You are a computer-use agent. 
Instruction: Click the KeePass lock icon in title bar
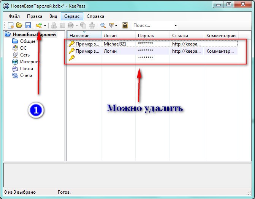click(6, 6)
